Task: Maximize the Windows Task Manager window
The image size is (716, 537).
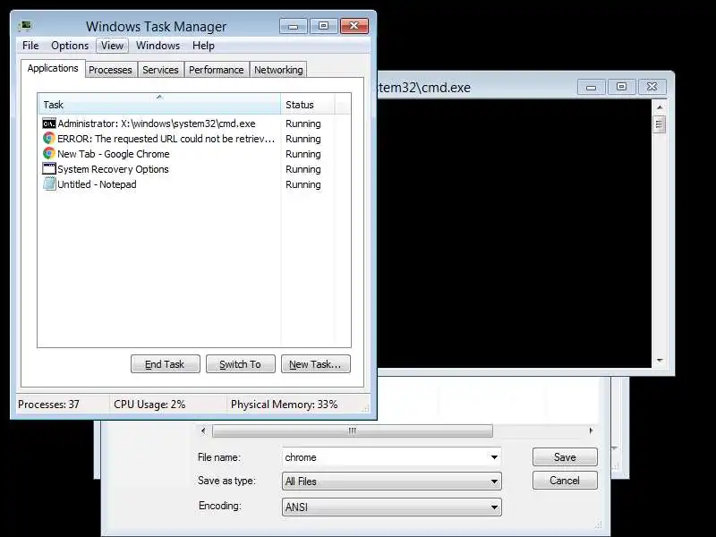Action: click(324, 26)
